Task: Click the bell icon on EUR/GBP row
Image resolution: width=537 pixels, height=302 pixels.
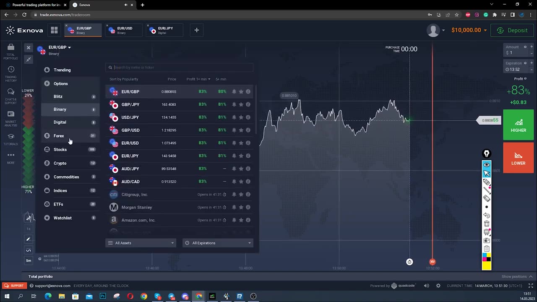Action: pyautogui.click(x=234, y=91)
